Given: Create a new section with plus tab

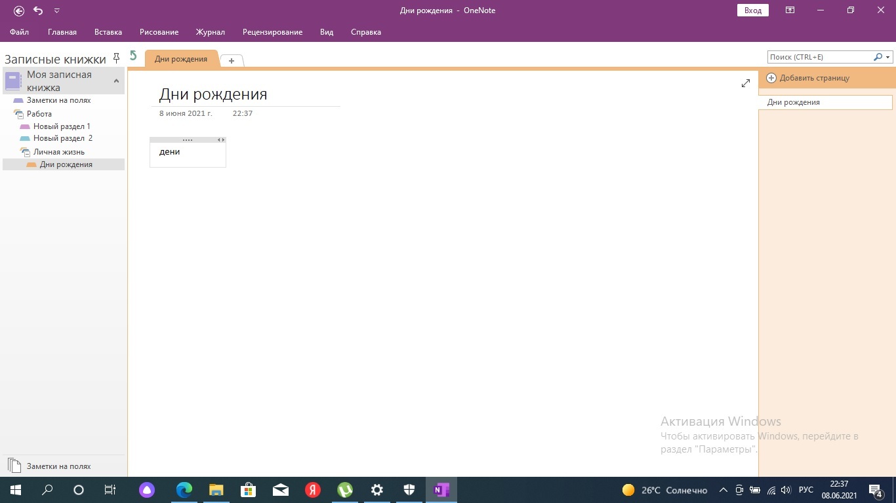Looking at the screenshot, I should click(x=232, y=61).
